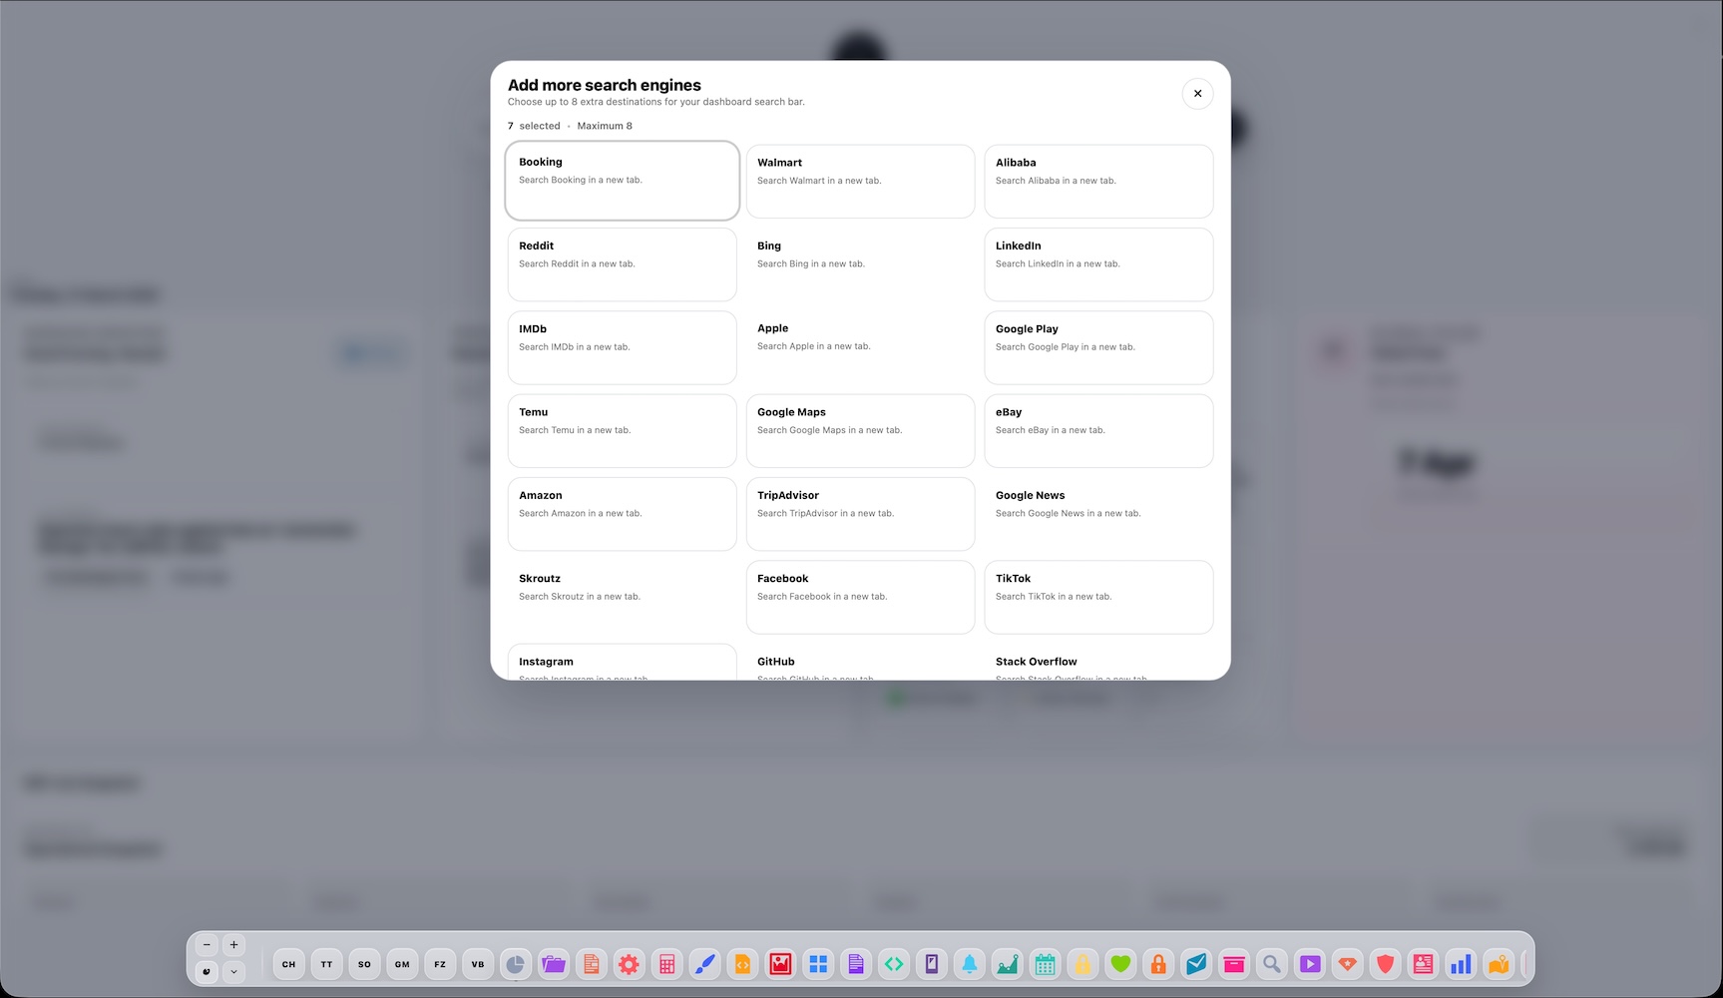Open the purple folder icon in the dock
Viewport: 1723px width, 998px height.
(x=554, y=964)
